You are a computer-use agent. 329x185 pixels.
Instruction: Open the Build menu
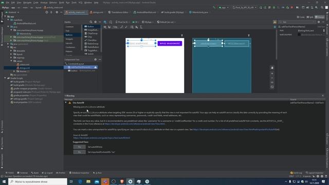pyautogui.click(x=62, y=3)
